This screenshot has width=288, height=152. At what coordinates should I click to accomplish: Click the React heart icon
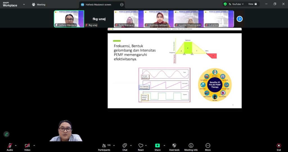tap(141, 146)
